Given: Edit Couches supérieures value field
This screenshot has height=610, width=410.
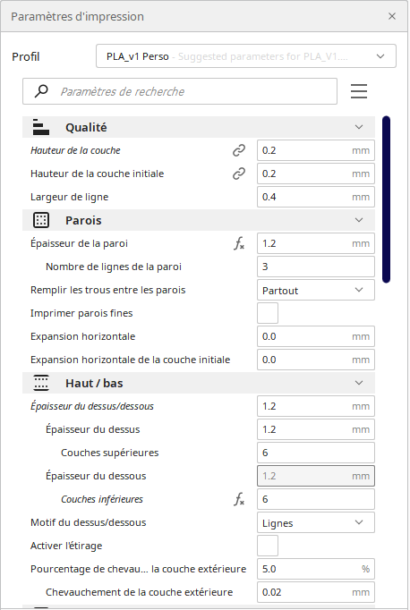Looking at the screenshot, I should [316, 453].
